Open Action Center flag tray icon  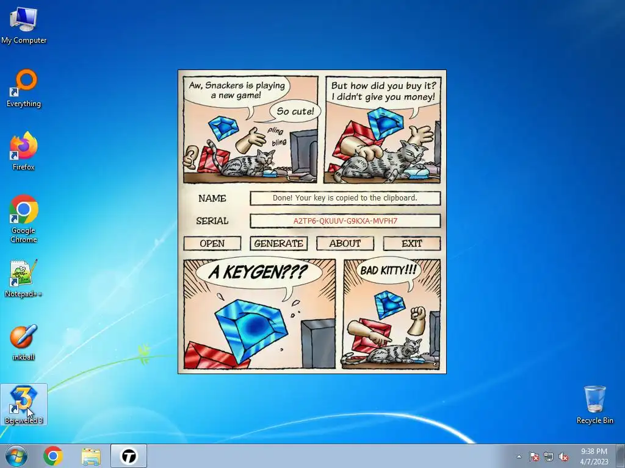(x=534, y=456)
